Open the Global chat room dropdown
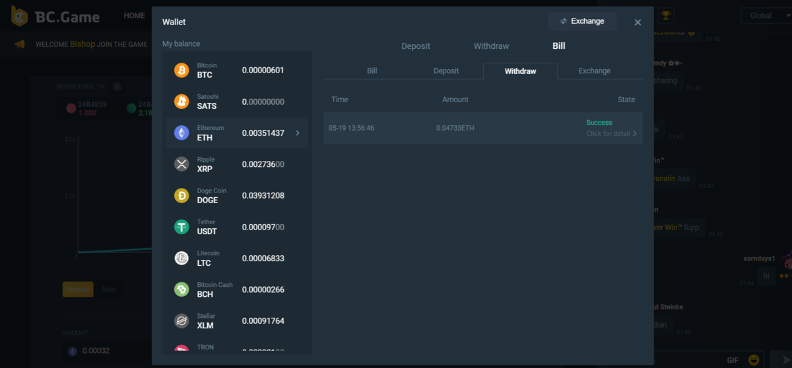The width and height of the screenshot is (792, 368). 766,16
